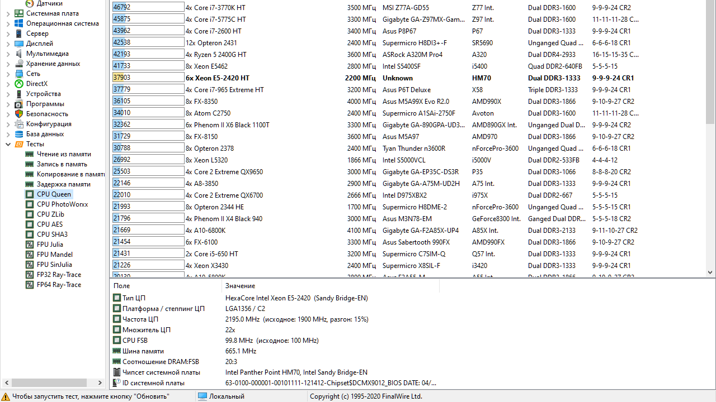The width and height of the screenshot is (716, 402).
Task: Click the tree's horizontal scroll-right arrow
Action: pos(100,383)
